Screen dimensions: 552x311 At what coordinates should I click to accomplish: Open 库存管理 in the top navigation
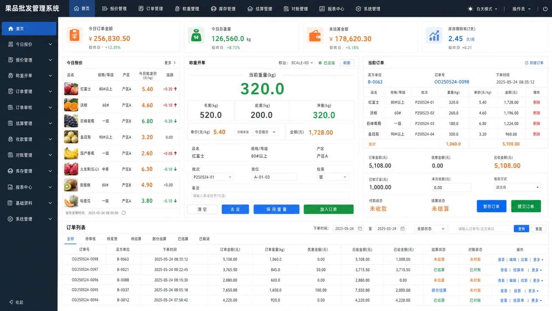point(223,9)
